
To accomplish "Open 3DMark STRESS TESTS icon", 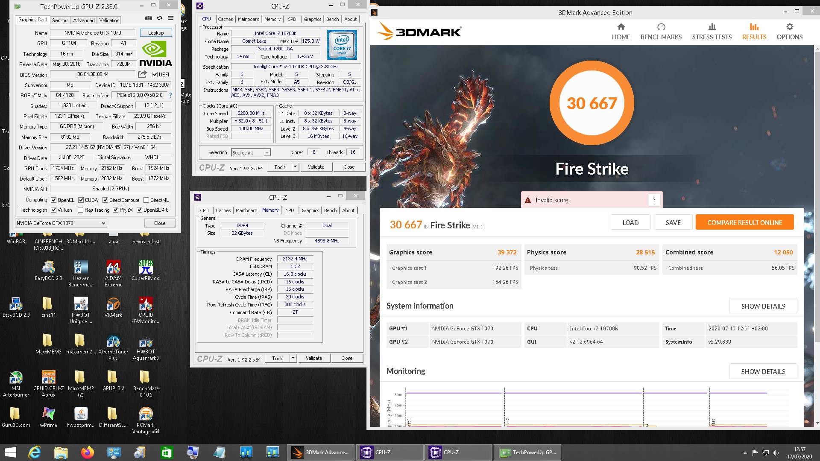I will click(712, 27).
